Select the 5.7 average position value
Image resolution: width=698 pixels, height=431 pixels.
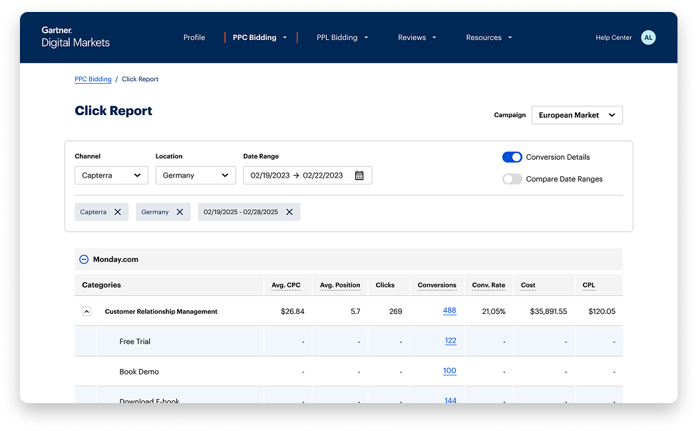(355, 311)
